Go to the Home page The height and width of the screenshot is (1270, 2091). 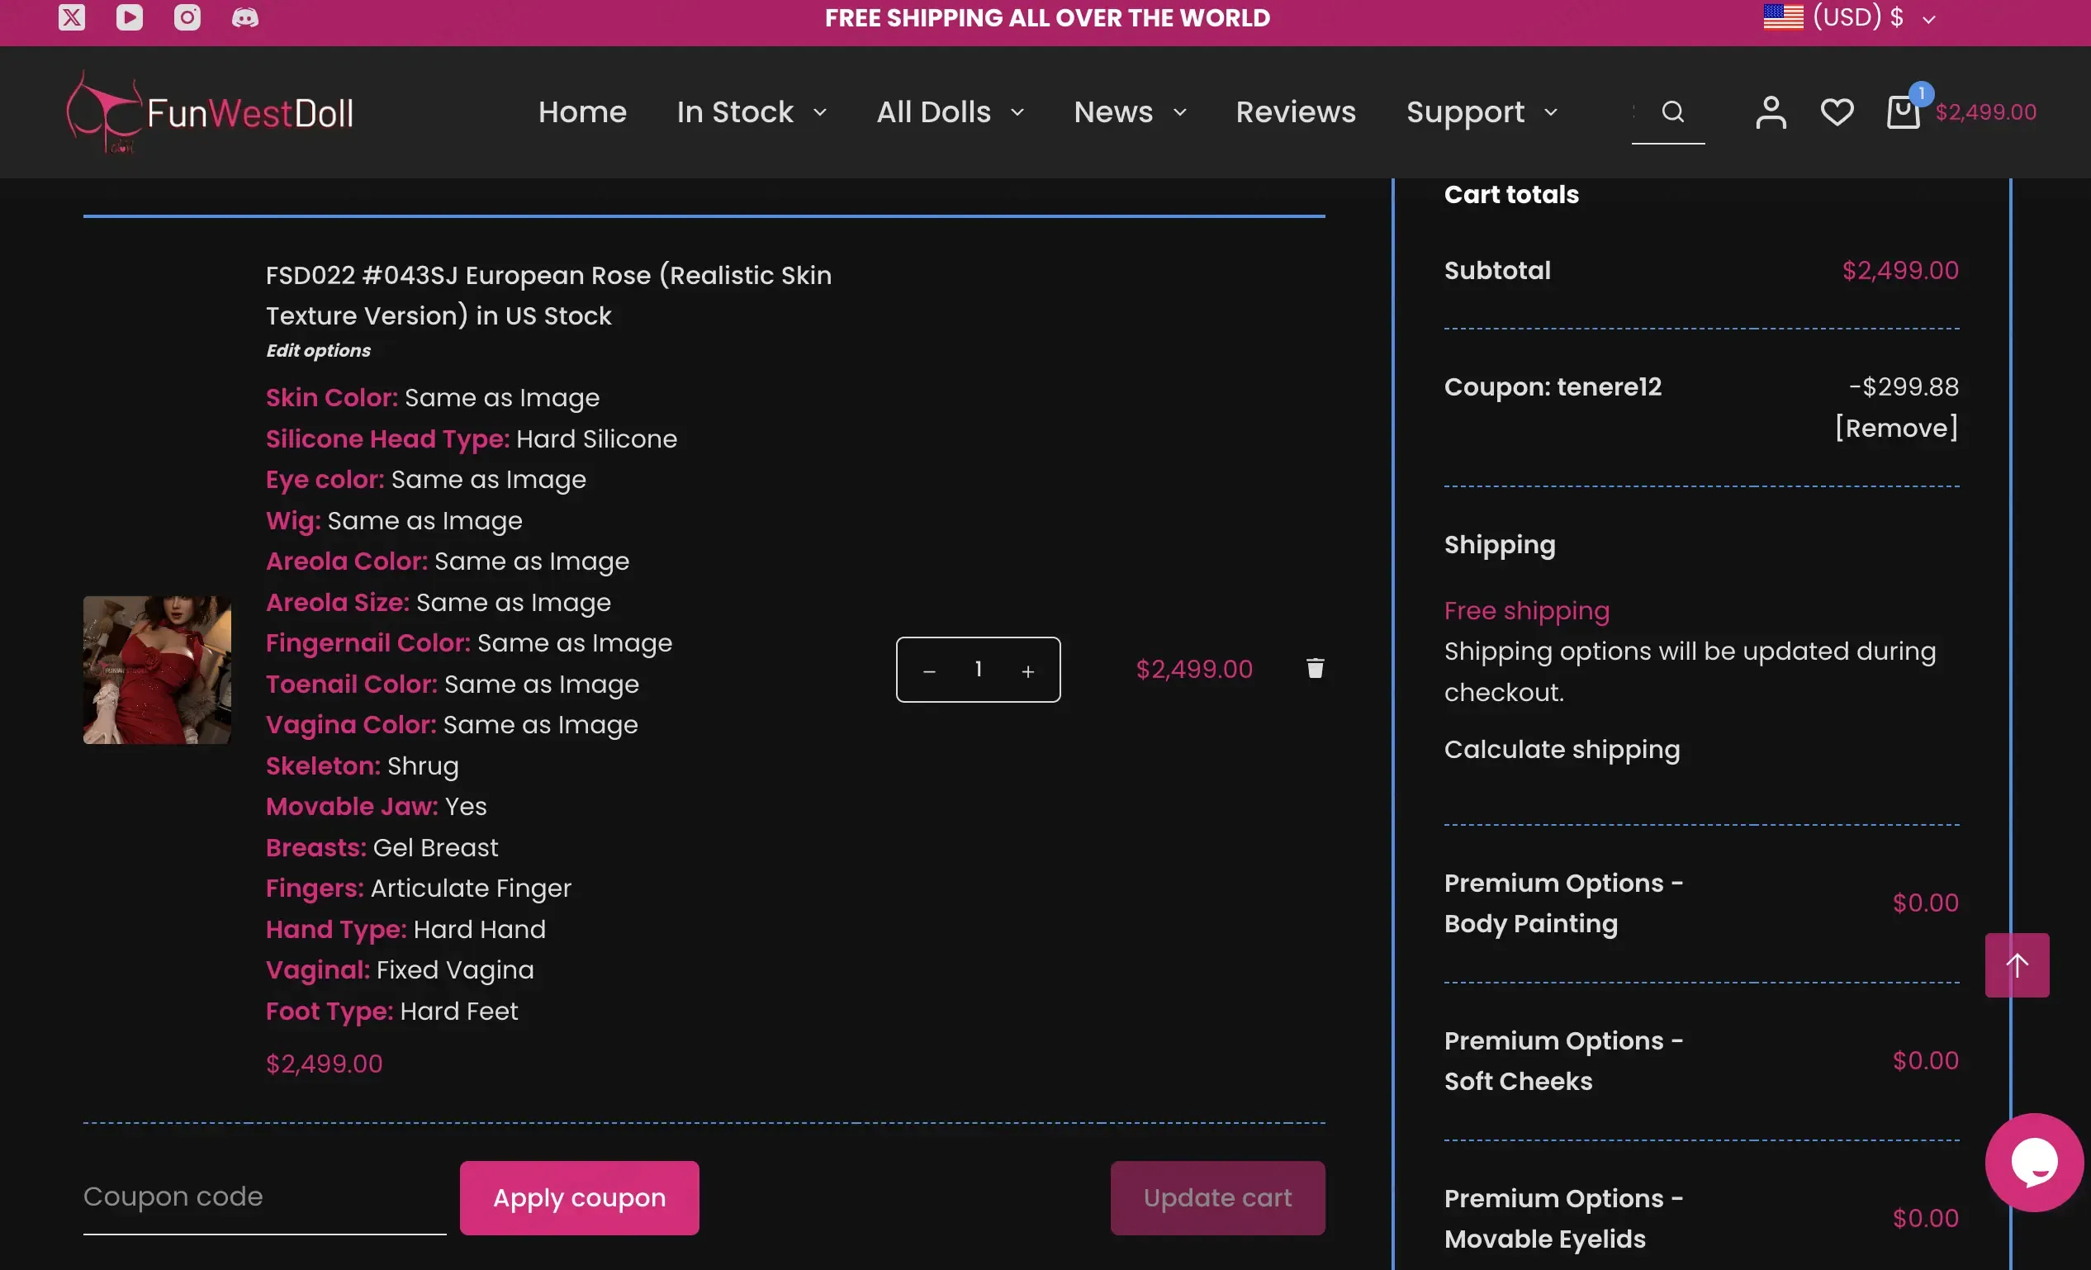coord(582,112)
